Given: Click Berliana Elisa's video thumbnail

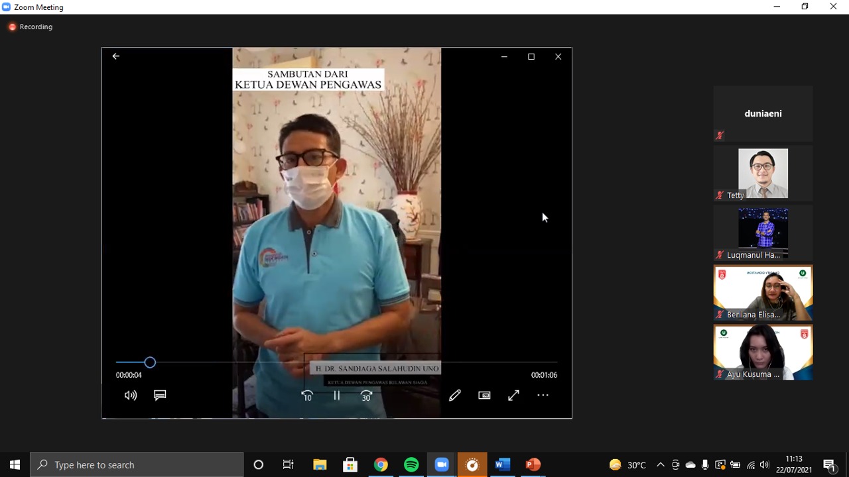Looking at the screenshot, I should (x=763, y=293).
